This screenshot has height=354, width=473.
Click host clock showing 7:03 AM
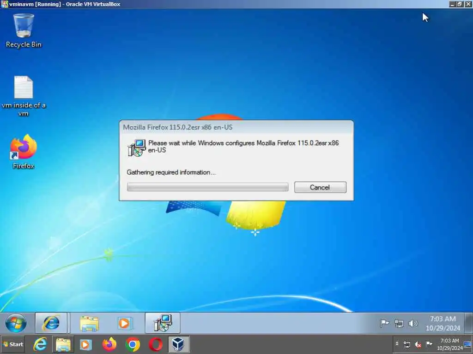(449, 344)
